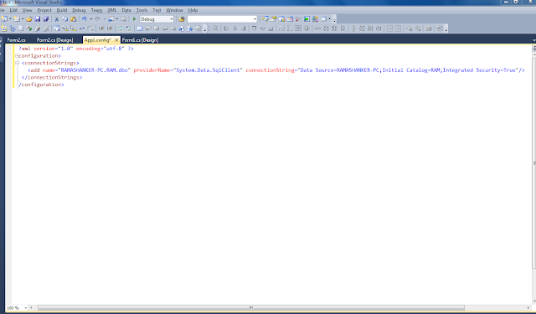The image size is (536, 314).
Task: Click the horizontal scrollbar thumb
Action: (x=251, y=308)
